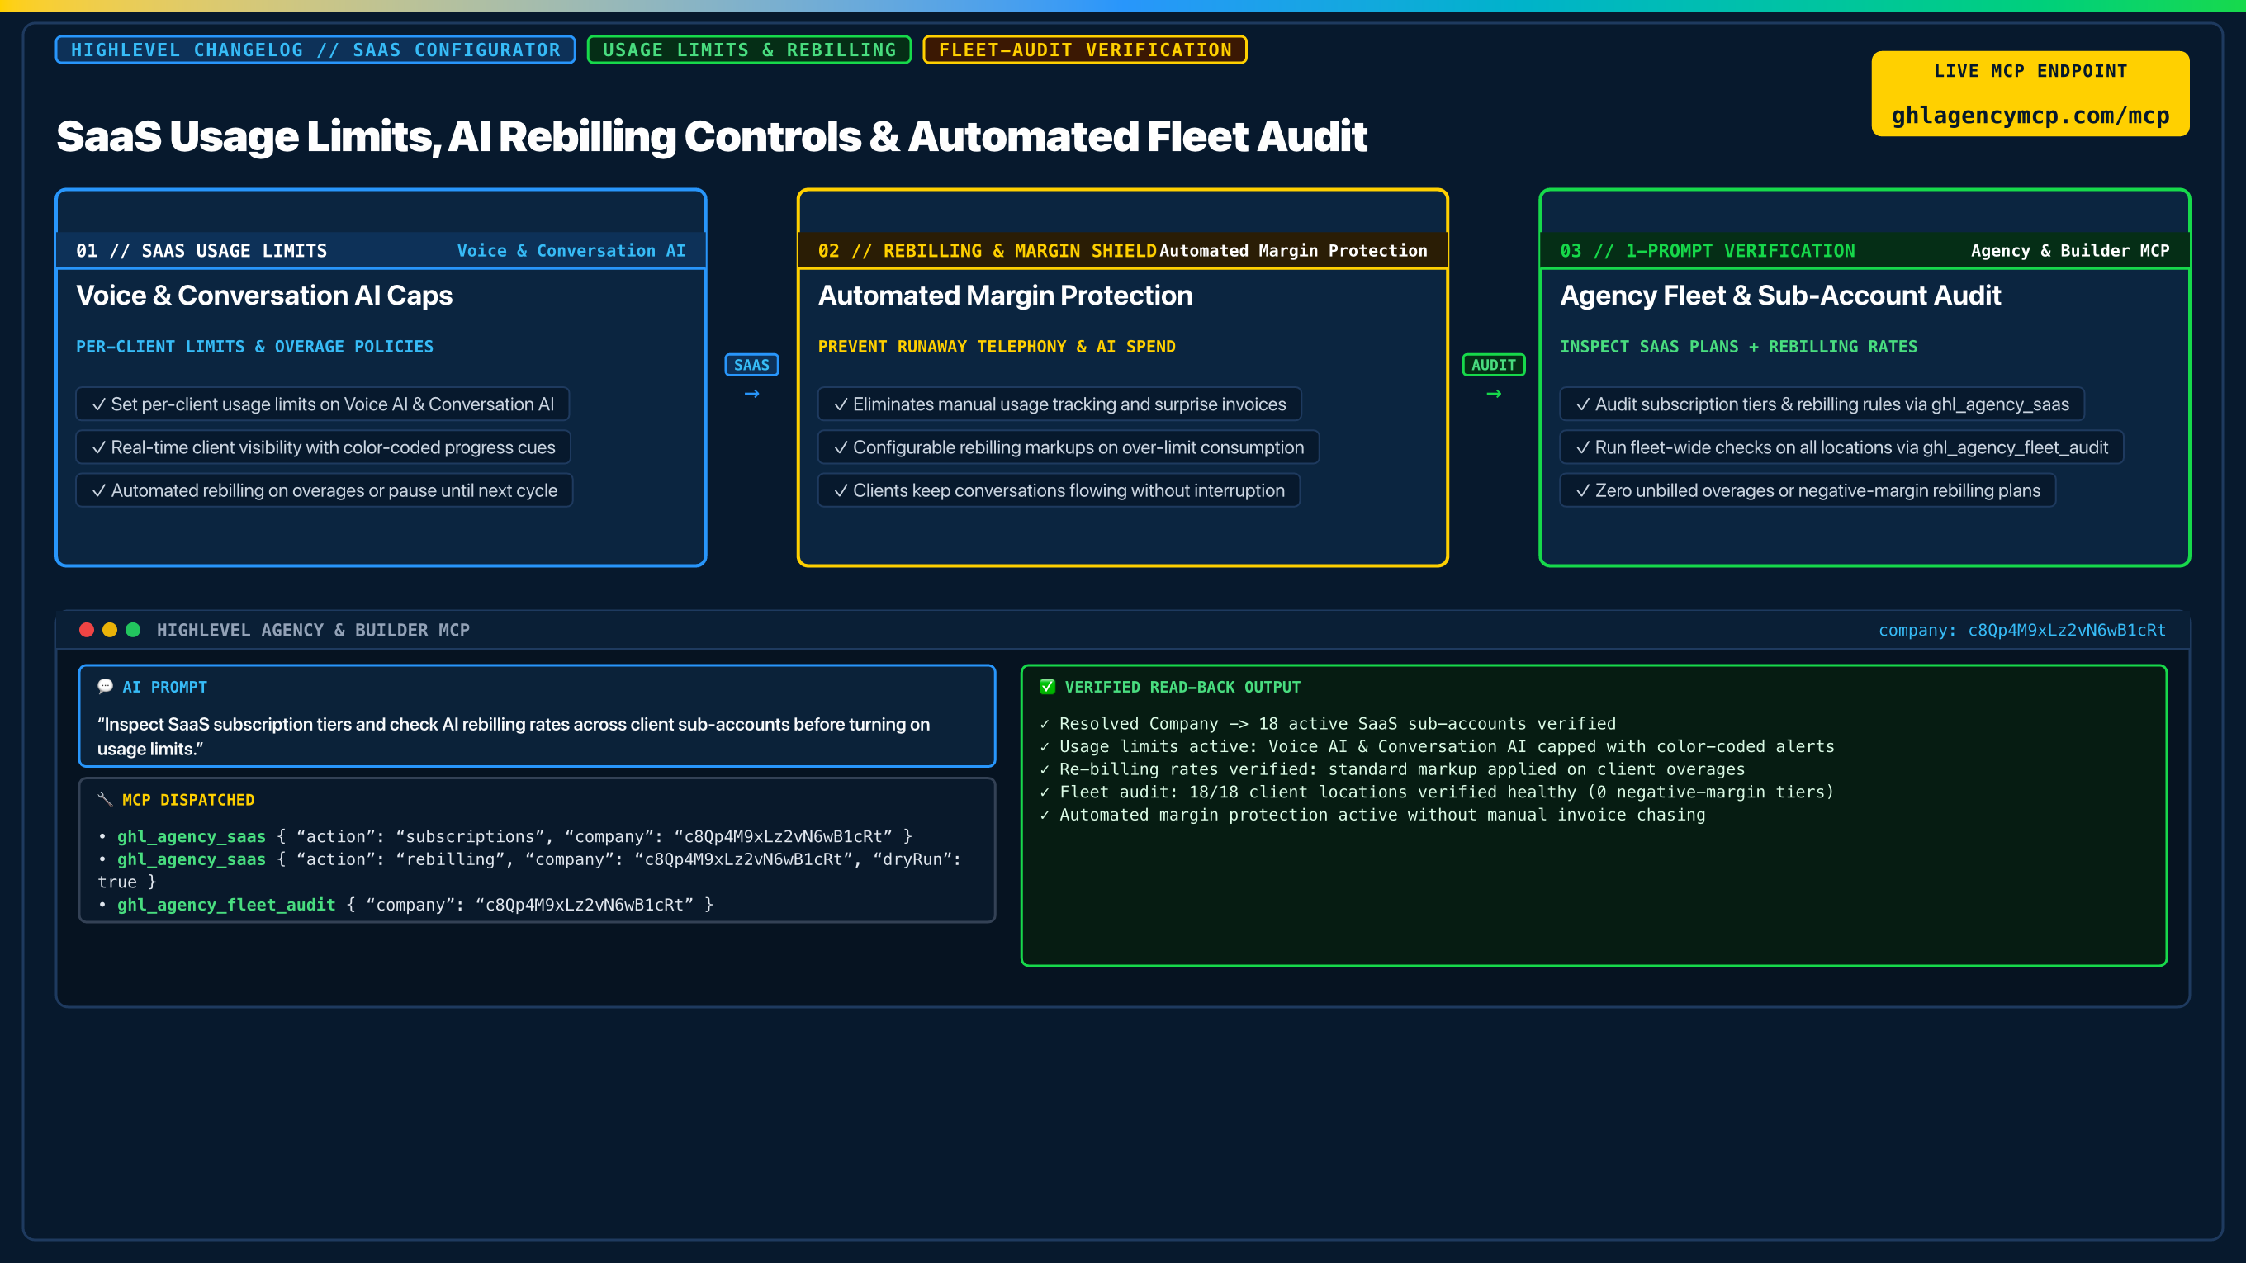
Task: Select the HIGHLEVEL CHANGELOG // SAAS CONFIGURATOR tag
Action: 315,50
